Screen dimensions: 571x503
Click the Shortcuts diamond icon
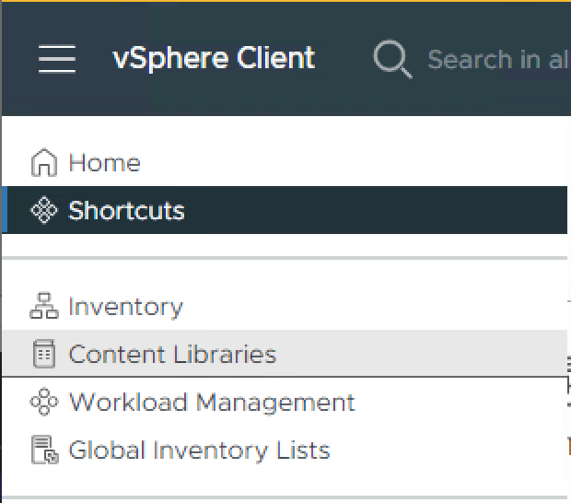click(x=44, y=211)
